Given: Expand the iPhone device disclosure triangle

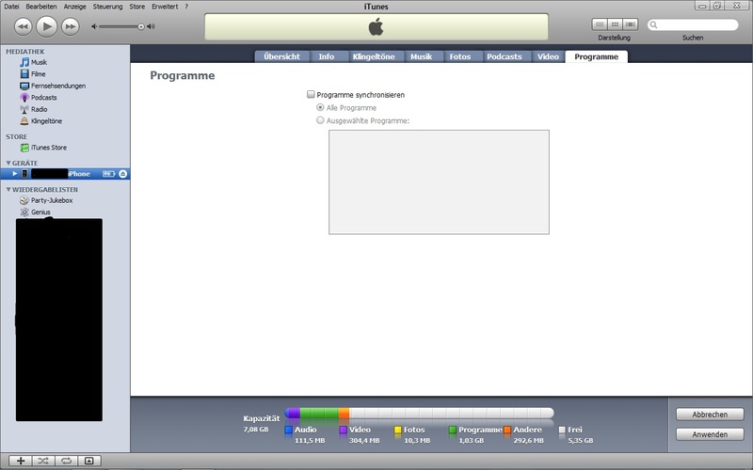Looking at the screenshot, I should coord(15,174).
